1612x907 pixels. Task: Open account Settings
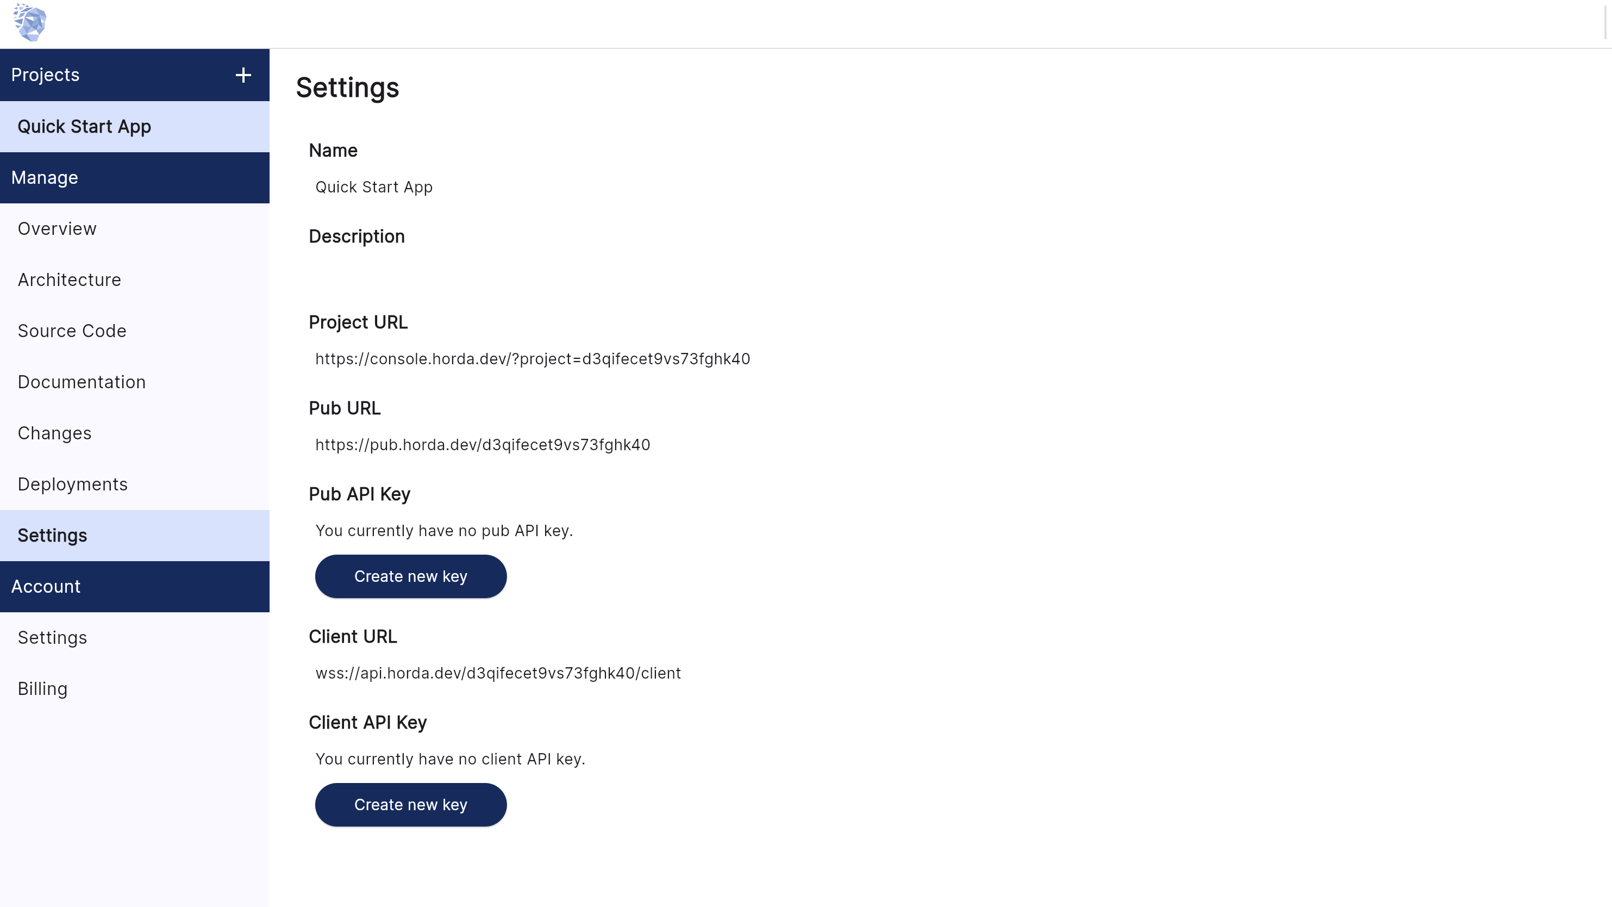53,637
